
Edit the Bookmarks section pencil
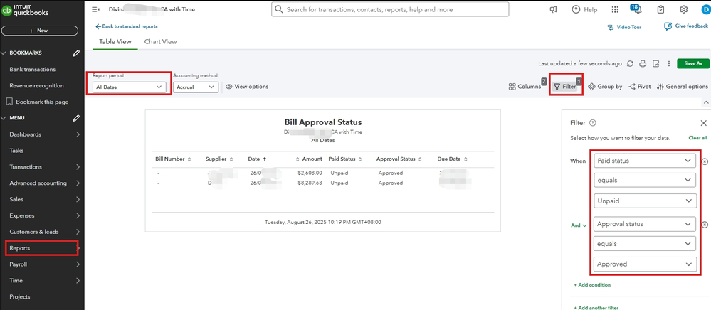pos(76,53)
